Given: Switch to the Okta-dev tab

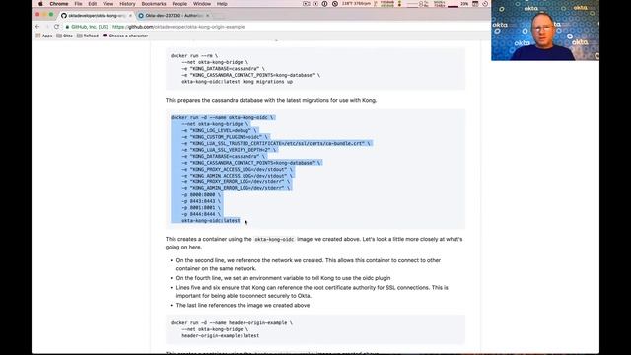Looking at the screenshot, I should coord(174,16).
